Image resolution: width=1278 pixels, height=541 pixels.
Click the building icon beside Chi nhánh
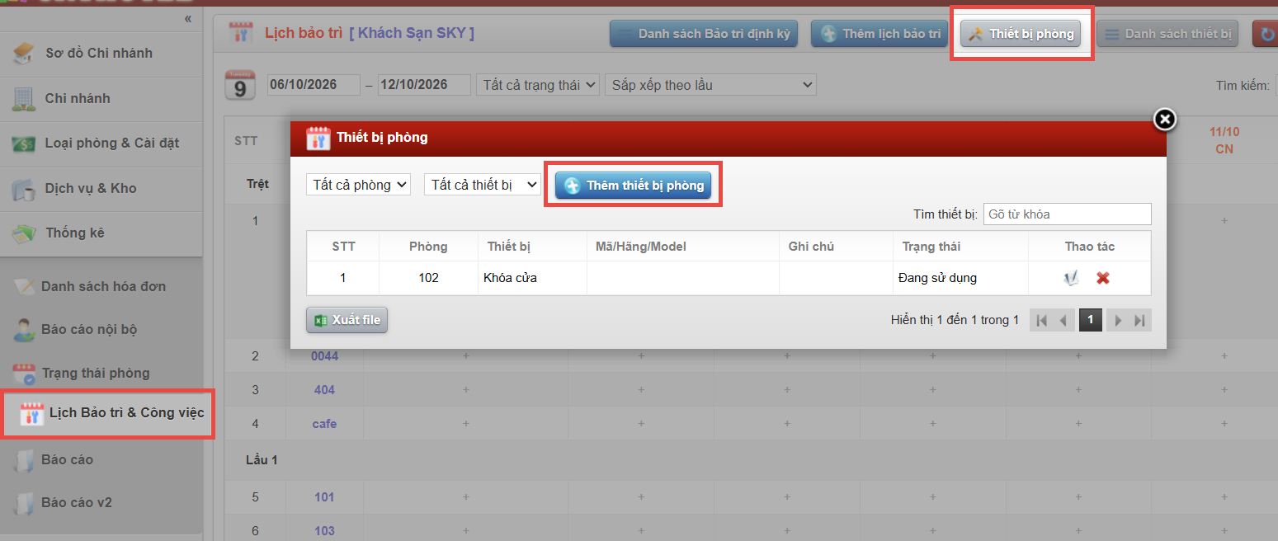pos(22,99)
